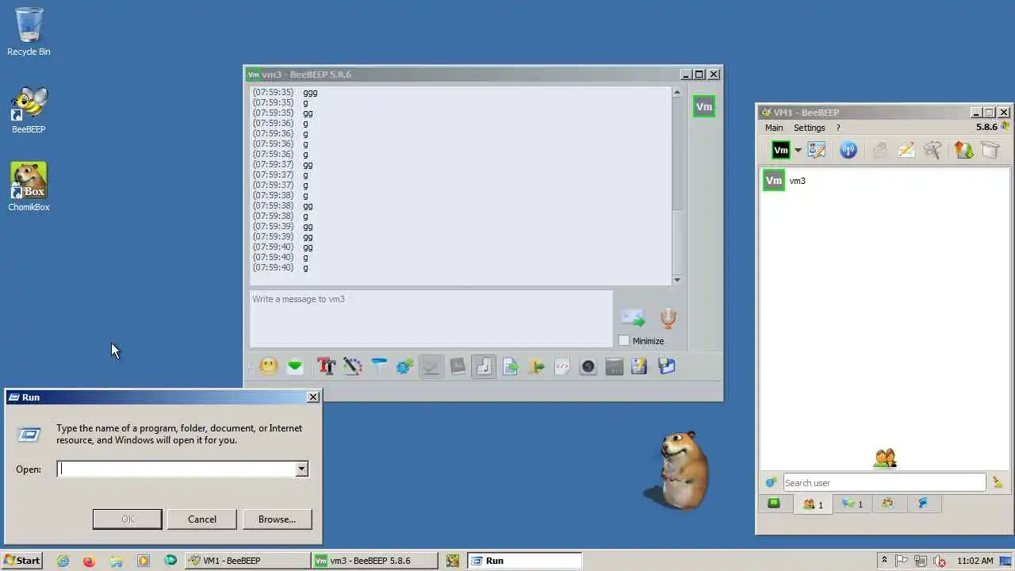Click the blue filter funnel icon
Screen dimensions: 1015x571
point(379,366)
